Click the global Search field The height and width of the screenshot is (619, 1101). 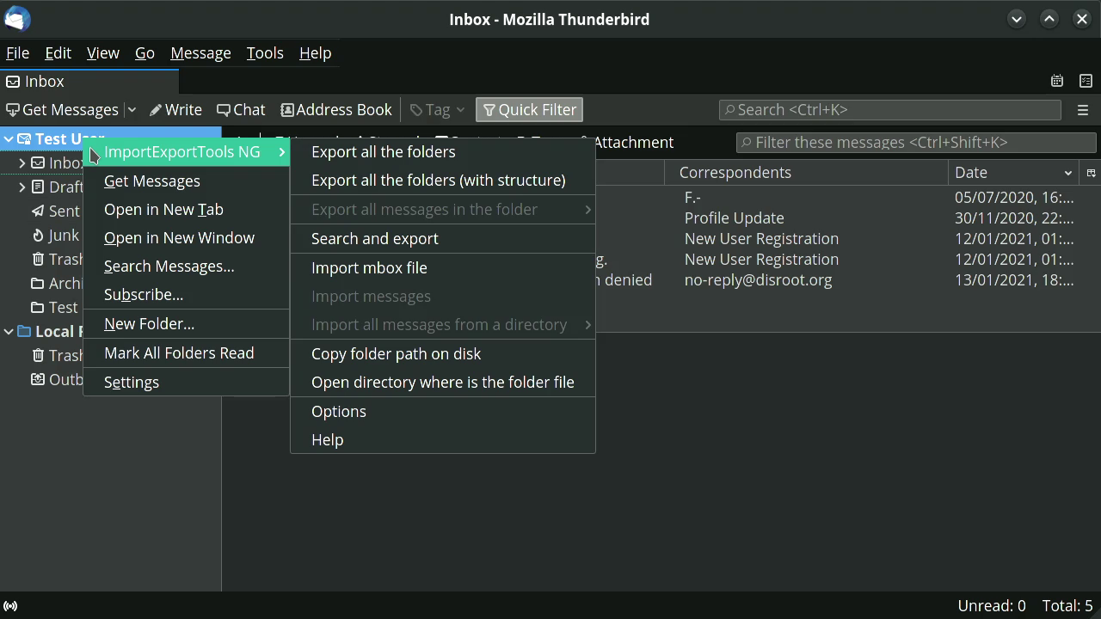coord(890,110)
